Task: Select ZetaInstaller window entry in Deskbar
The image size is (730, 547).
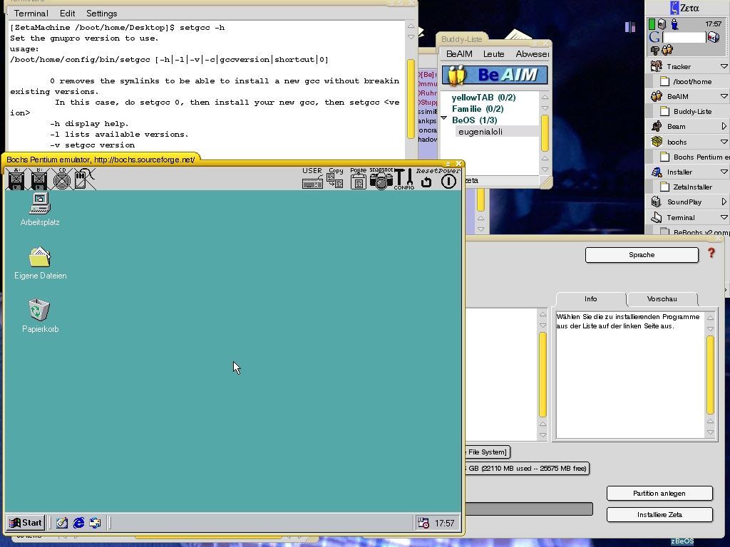Action: point(687,187)
